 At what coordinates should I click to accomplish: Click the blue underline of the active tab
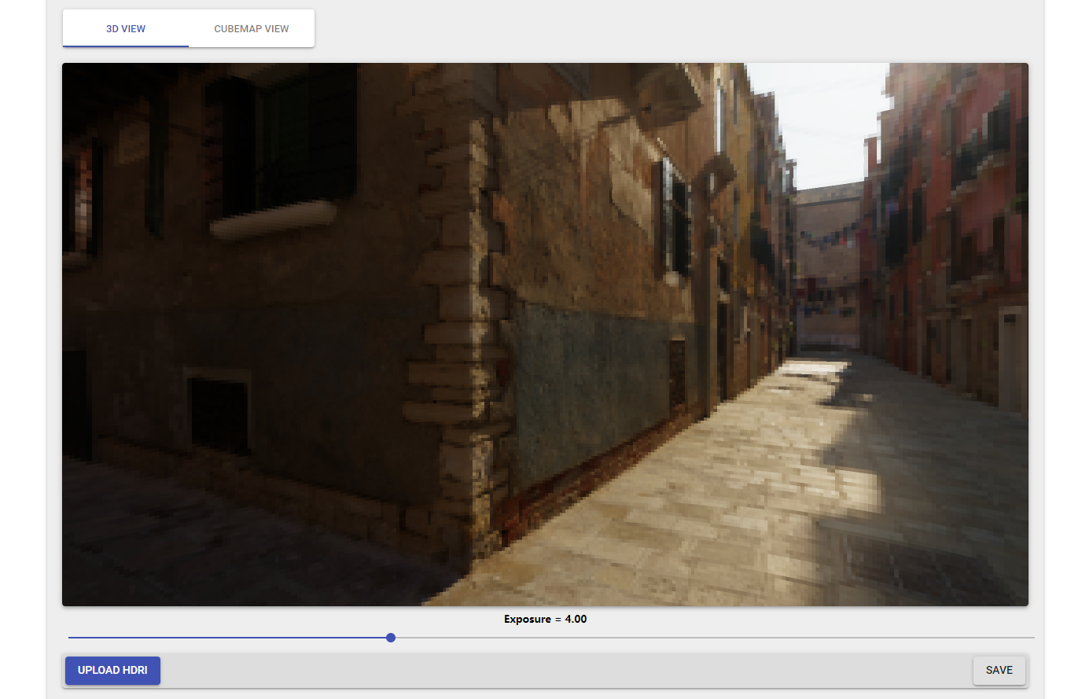[x=126, y=46]
